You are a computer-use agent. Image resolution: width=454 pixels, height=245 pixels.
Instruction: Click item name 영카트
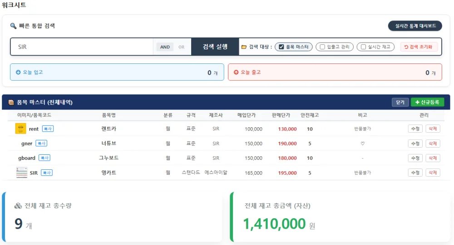tap(109, 173)
